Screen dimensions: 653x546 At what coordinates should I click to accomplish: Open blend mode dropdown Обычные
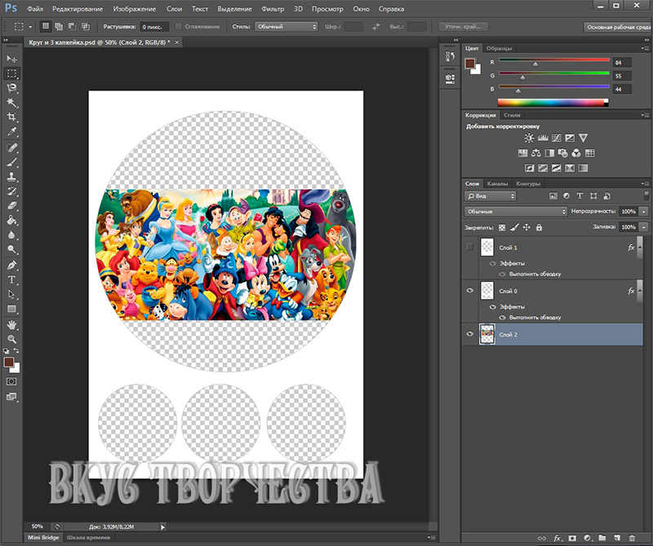click(516, 211)
